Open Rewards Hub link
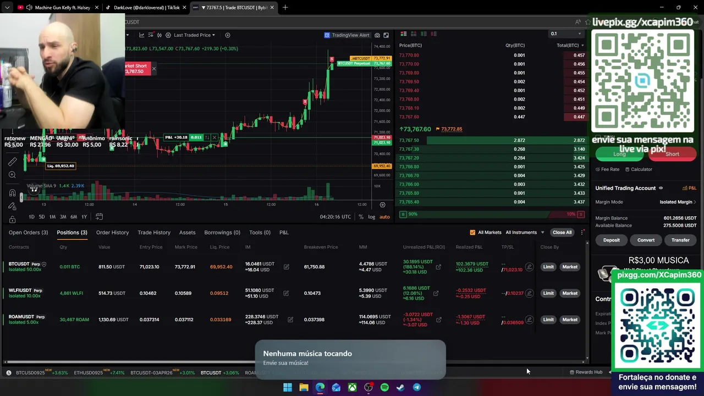The width and height of the screenshot is (704, 396). pos(586,372)
